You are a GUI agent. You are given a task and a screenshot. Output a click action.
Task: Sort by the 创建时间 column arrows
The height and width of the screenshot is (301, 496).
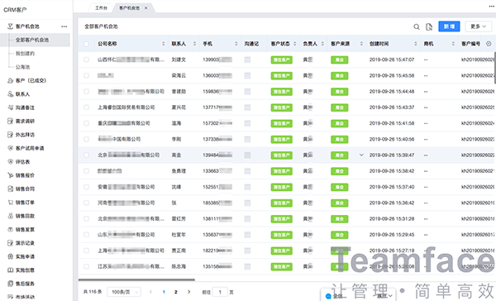point(416,44)
